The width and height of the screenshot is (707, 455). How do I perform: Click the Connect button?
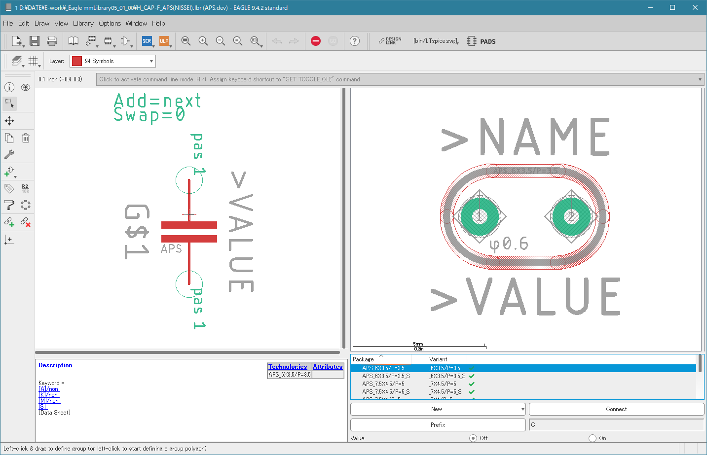pos(616,409)
